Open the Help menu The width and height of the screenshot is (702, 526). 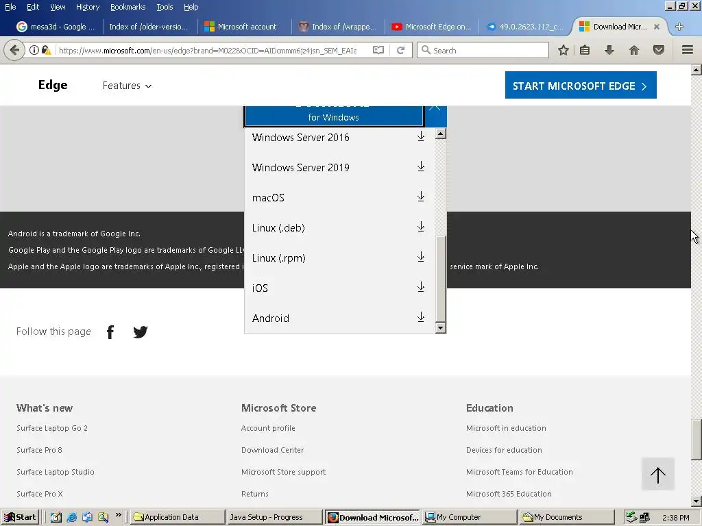click(191, 7)
